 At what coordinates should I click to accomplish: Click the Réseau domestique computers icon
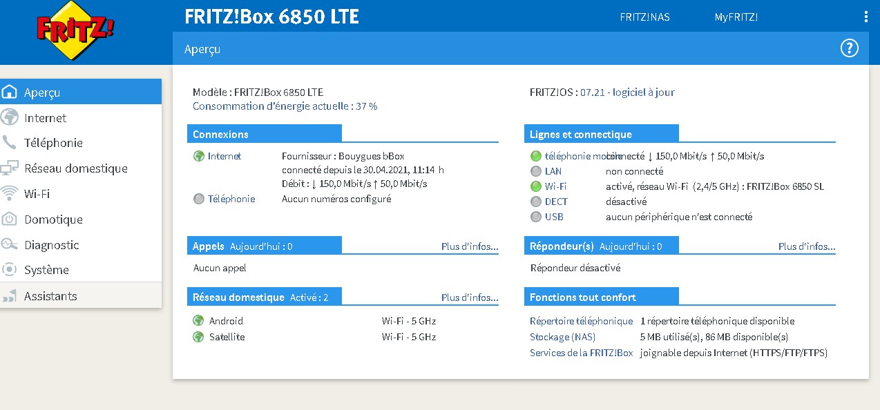10,168
